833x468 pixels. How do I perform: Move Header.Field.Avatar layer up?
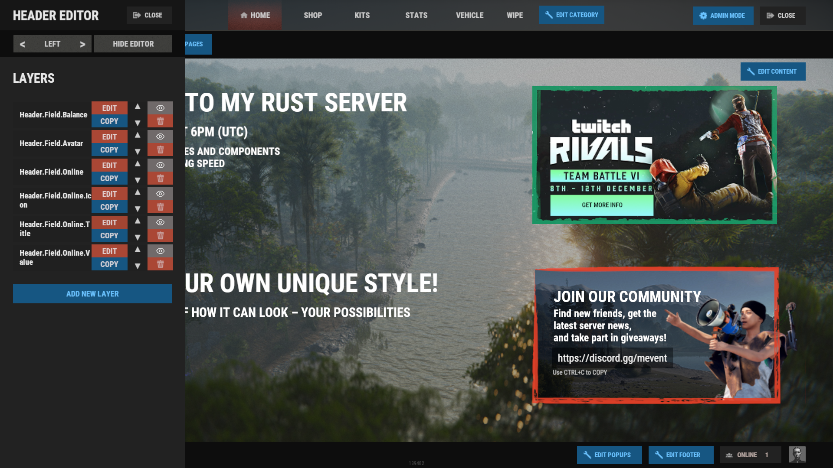pyautogui.click(x=138, y=135)
